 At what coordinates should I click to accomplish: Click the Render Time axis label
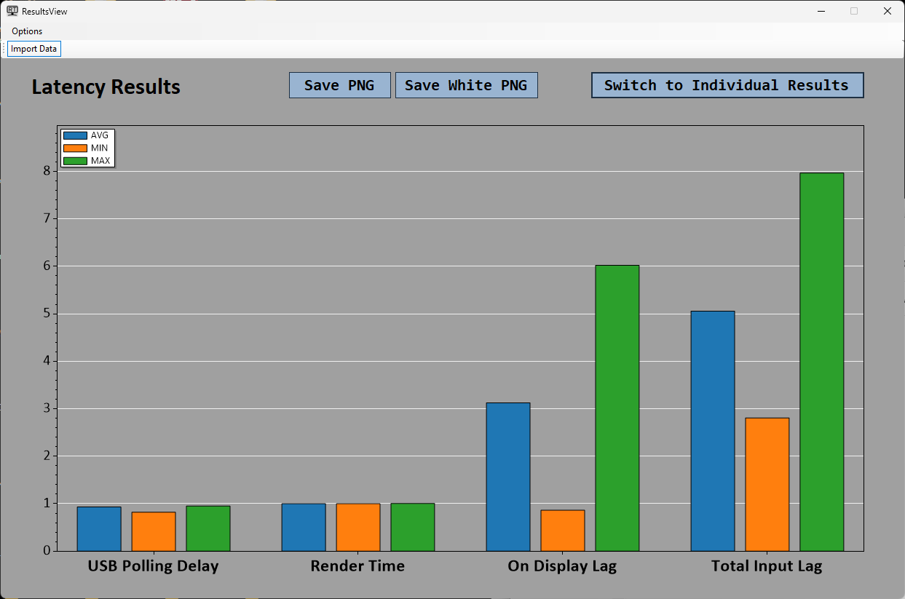357,566
